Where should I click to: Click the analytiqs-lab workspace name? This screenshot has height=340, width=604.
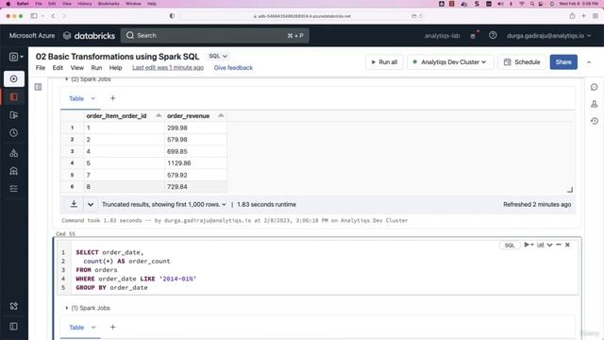(x=443, y=36)
